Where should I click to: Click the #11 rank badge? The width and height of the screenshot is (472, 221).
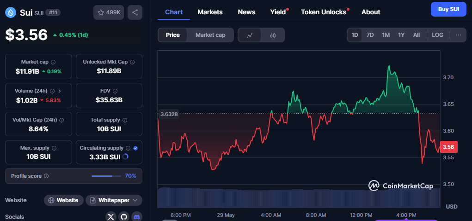53,12
